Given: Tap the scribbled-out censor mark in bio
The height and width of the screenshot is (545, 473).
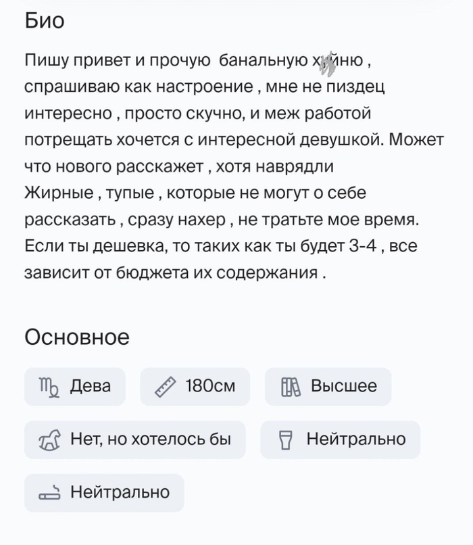Looking at the screenshot, I should [328, 63].
